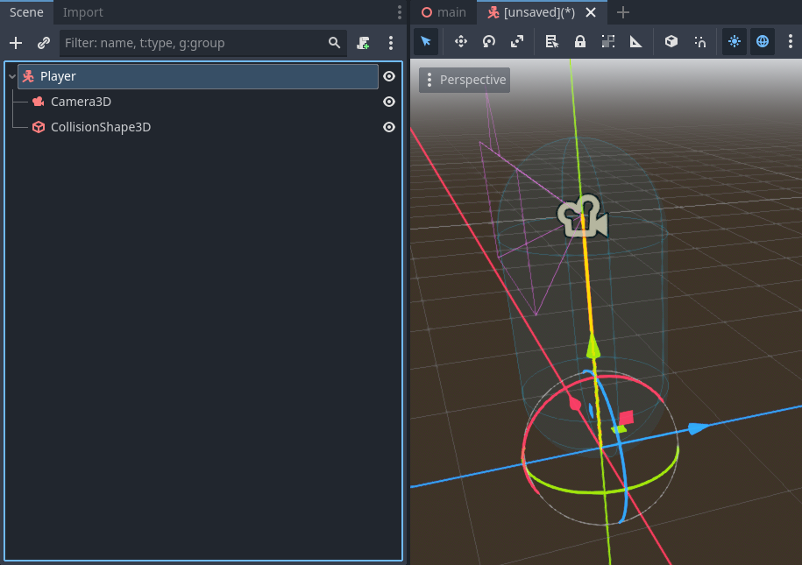Click the lock selected node icon

(580, 41)
